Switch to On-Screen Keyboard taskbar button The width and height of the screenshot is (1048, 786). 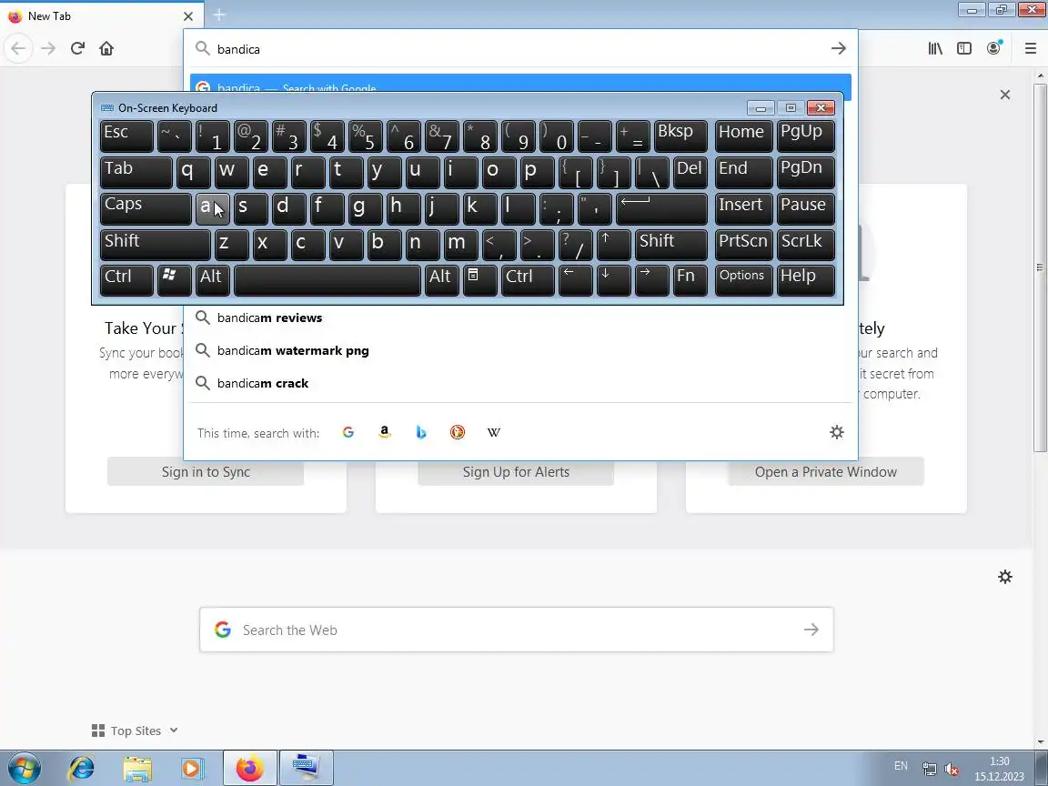click(306, 768)
